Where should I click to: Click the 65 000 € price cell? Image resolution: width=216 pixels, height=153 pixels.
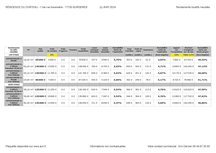(x=40, y=60)
